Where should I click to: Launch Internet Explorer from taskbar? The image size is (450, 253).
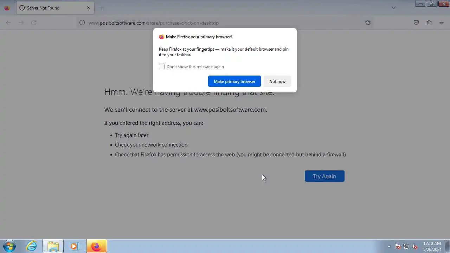tap(32, 246)
